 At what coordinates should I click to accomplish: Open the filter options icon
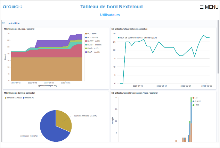click(3, 23)
